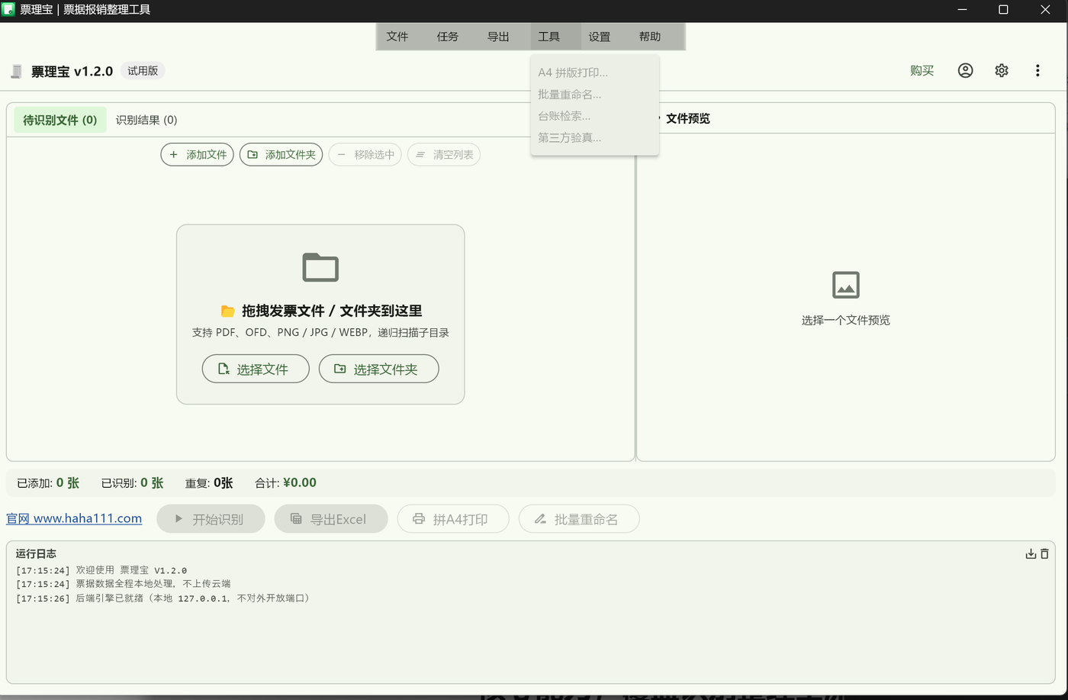Screen dimensions: 1068x700
Task: Click the 导出Excel button
Action: [x=331, y=519]
